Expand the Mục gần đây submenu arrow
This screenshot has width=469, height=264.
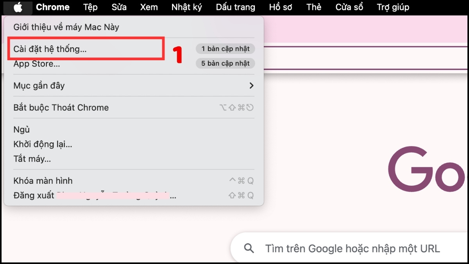[251, 86]
